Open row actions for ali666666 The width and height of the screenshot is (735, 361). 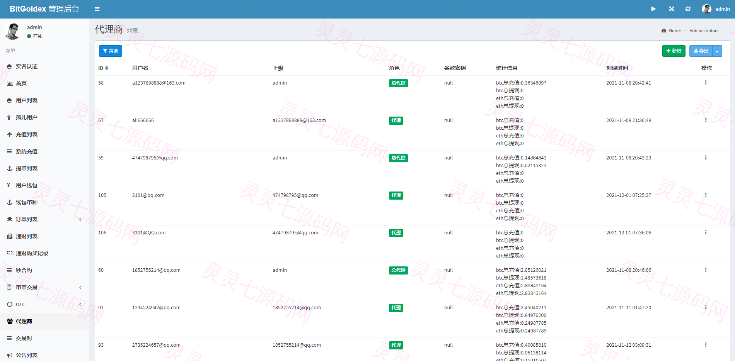click(706, 120)
